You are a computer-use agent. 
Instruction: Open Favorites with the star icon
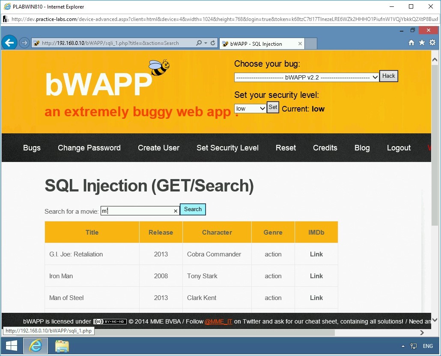[422, 43]
